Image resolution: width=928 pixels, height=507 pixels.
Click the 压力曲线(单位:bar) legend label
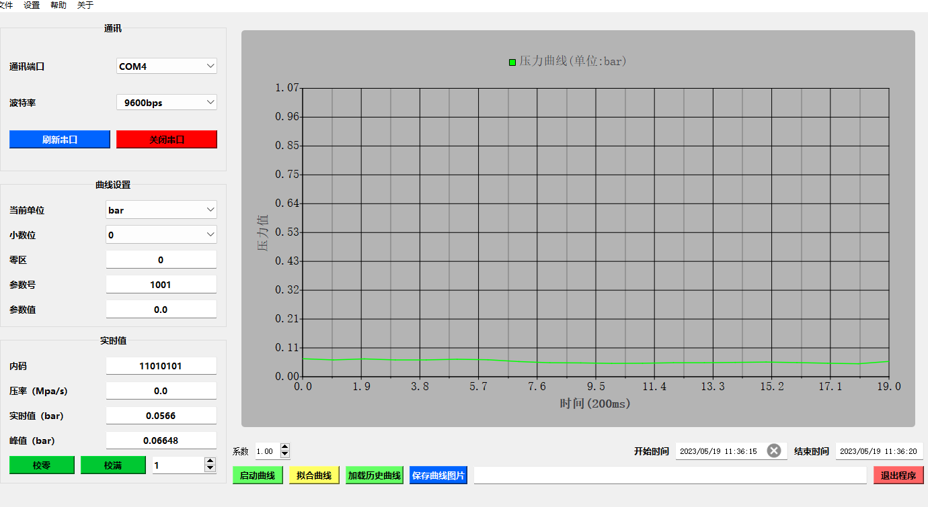click(573, 61)
